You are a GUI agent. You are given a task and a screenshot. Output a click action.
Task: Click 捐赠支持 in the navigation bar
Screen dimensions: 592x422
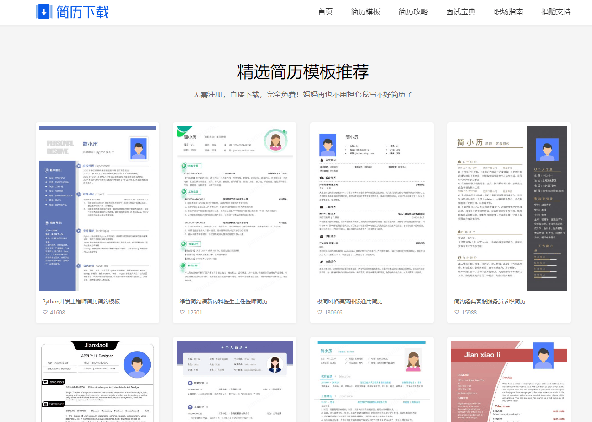pos(556,12)
